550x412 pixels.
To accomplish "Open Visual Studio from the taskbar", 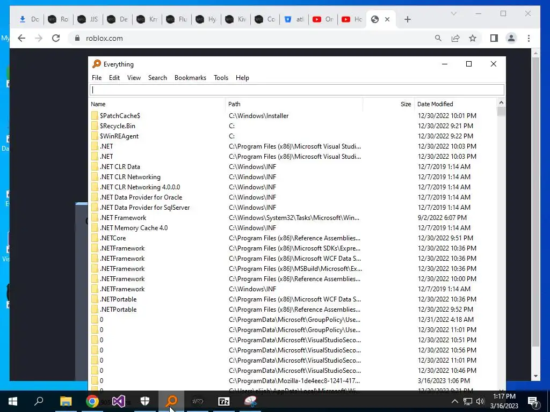I will [119, 401].
